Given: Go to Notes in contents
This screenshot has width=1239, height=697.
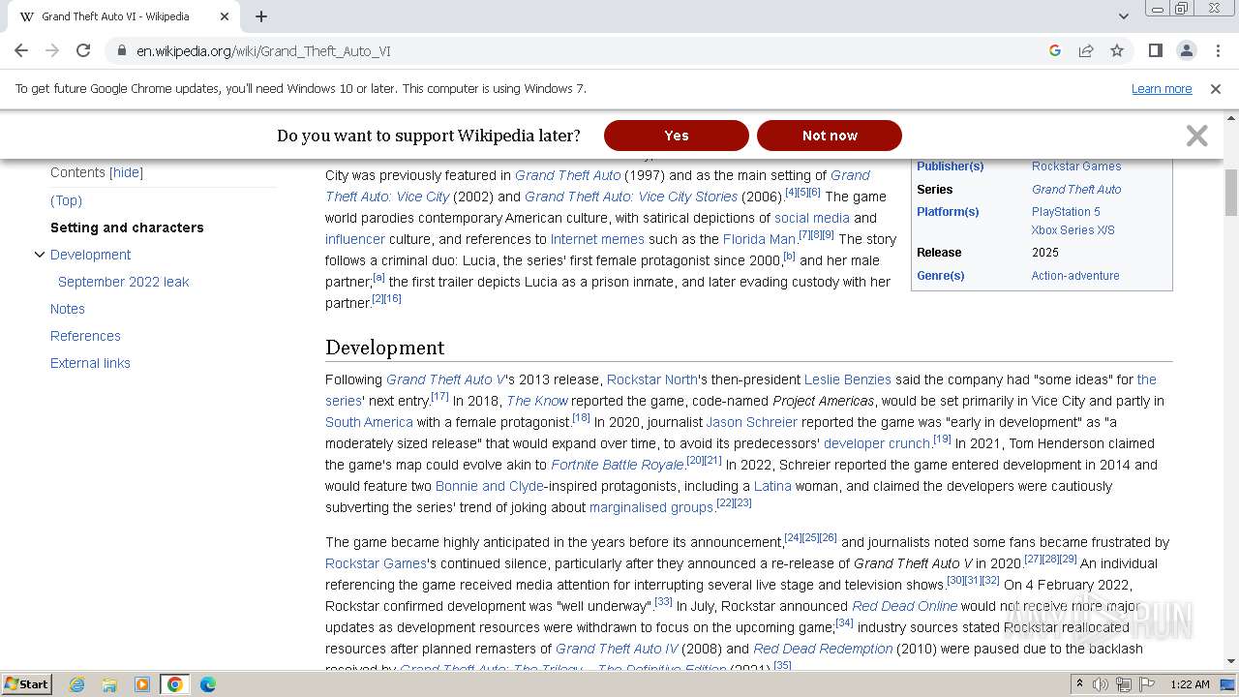Looking at the screenshot, I should click(x=68, y=309).
